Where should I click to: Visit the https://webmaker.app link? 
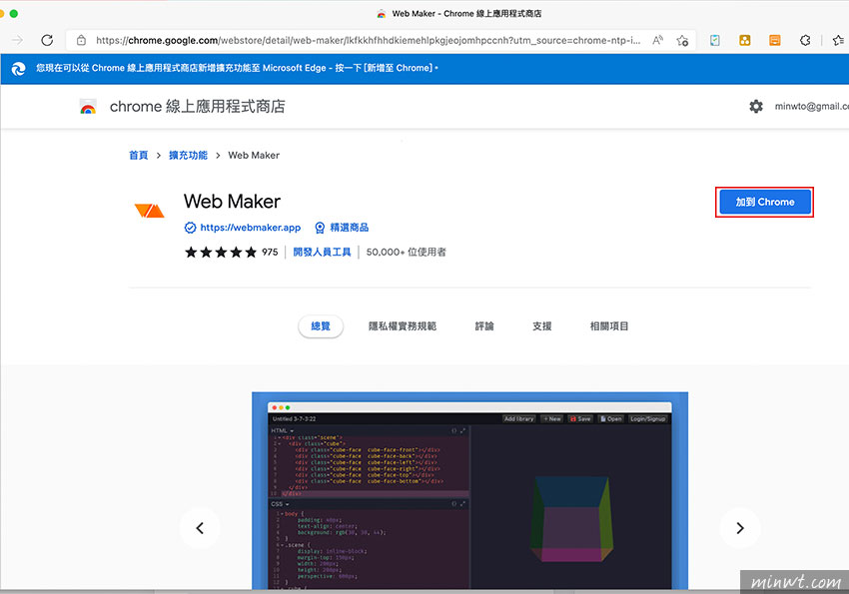tap(250, 228)
